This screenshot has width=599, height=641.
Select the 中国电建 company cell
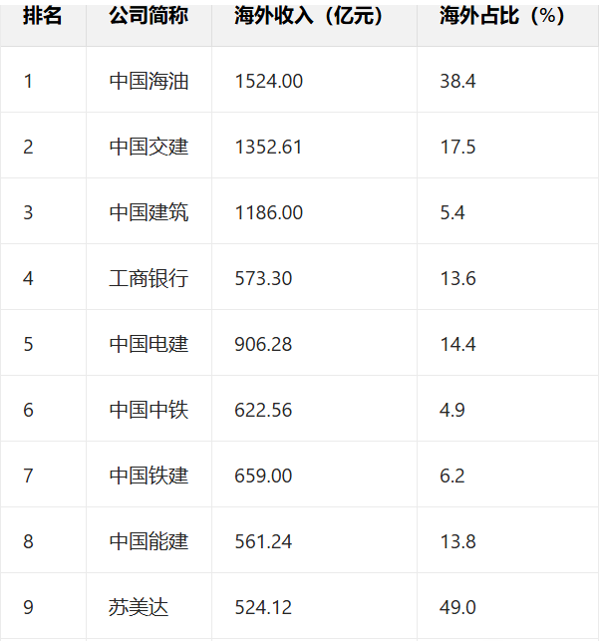pyautogui.click(x=149, y=344)
